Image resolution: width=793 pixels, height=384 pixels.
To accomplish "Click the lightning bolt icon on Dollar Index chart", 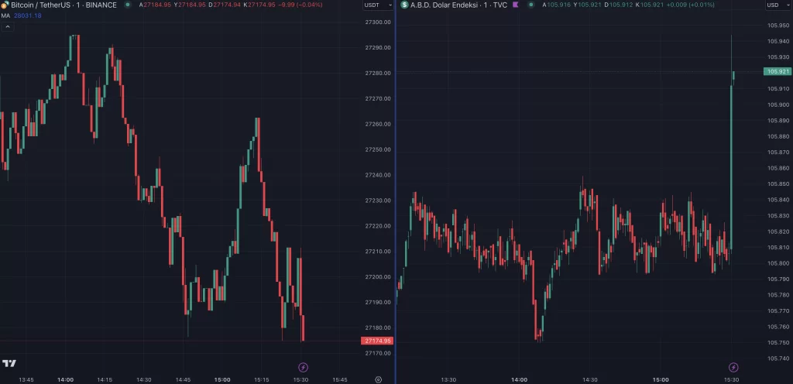I will 733,367.
